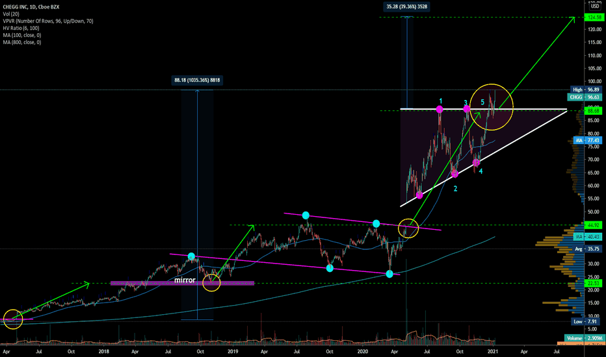Click the 2019 label on the time axis
The image size is (606, 357).
click(x=233, y=352)
